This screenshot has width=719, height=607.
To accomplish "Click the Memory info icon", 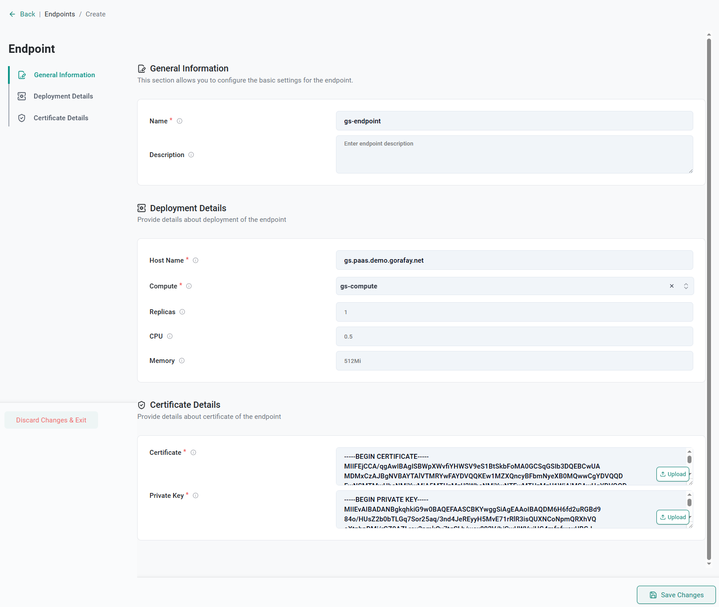I will click(182, 361).
